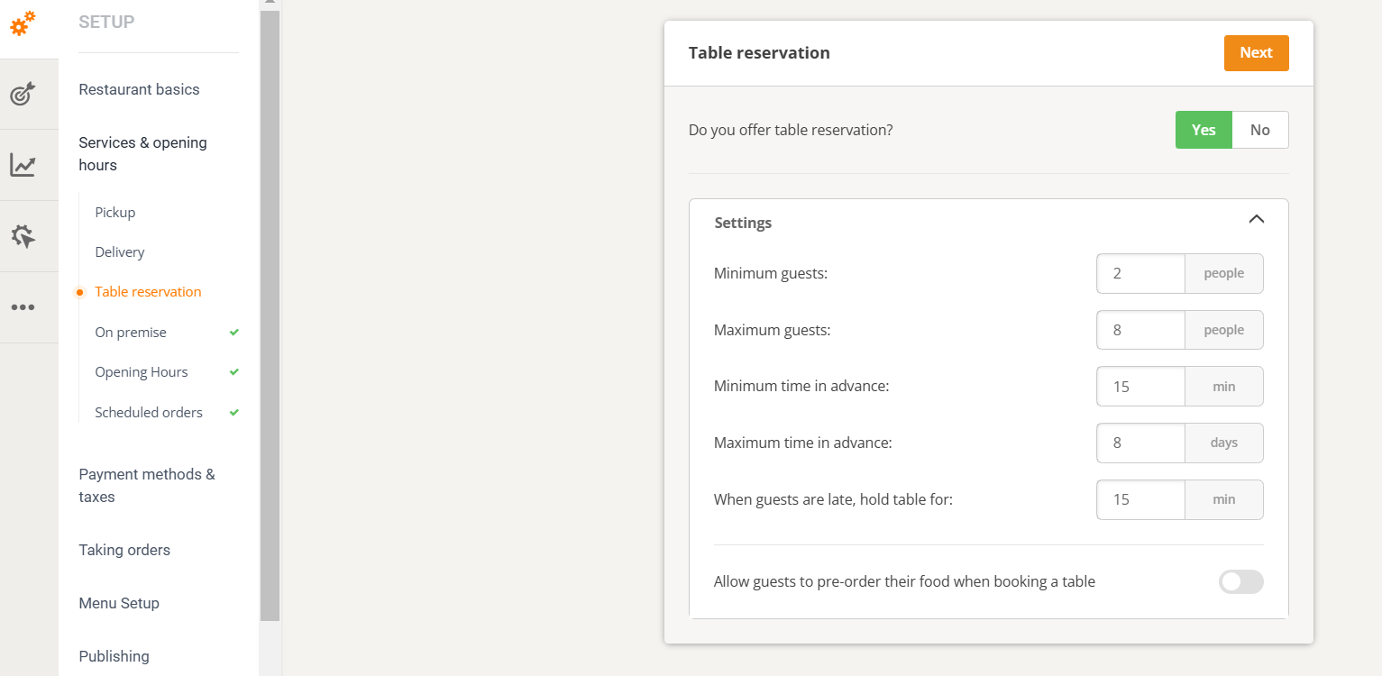Open more options via the ellipsis icon

pyautogui.click(x=23, y=306)
